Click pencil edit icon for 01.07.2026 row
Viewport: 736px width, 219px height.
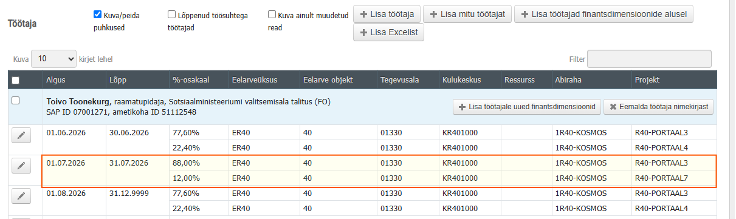point(21,166)
